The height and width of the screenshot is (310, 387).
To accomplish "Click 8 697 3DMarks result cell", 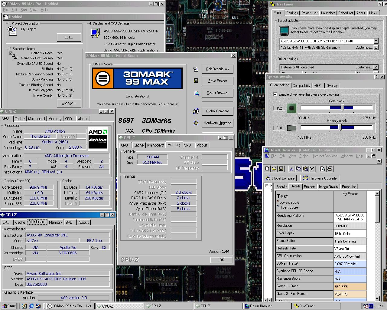I will pyautogui.click(x=350, y=264).
